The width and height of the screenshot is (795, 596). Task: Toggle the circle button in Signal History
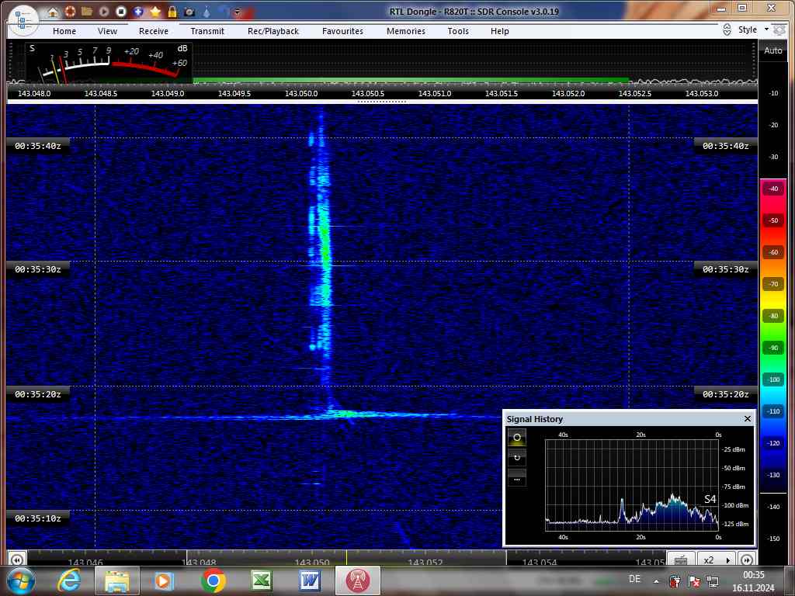click(516, 437)
